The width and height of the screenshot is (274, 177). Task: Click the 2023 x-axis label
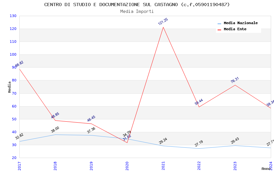(235, 166)
